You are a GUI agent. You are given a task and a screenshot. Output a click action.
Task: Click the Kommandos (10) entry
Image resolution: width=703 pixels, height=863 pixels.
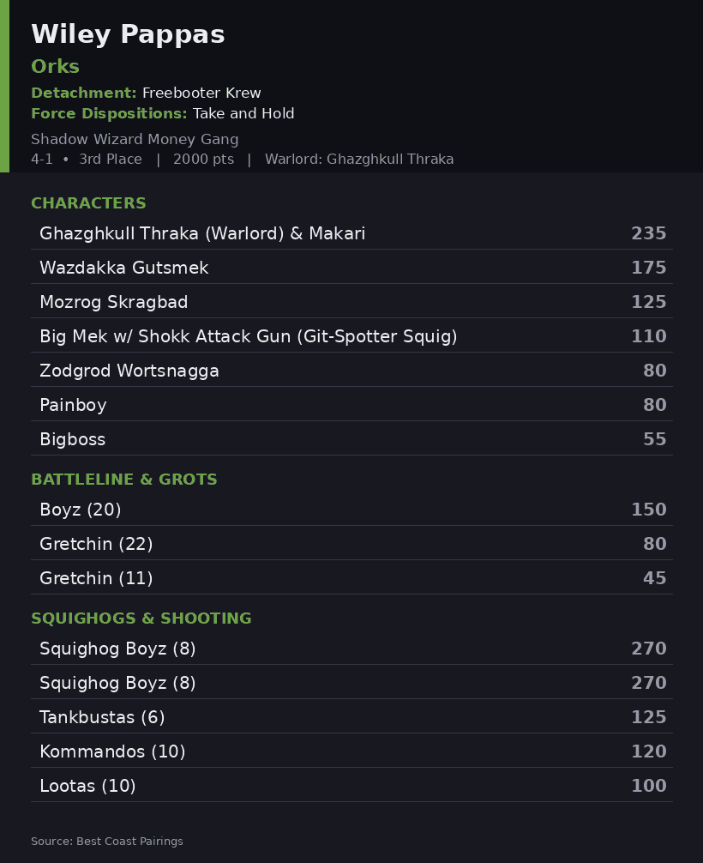click(351, 751)
